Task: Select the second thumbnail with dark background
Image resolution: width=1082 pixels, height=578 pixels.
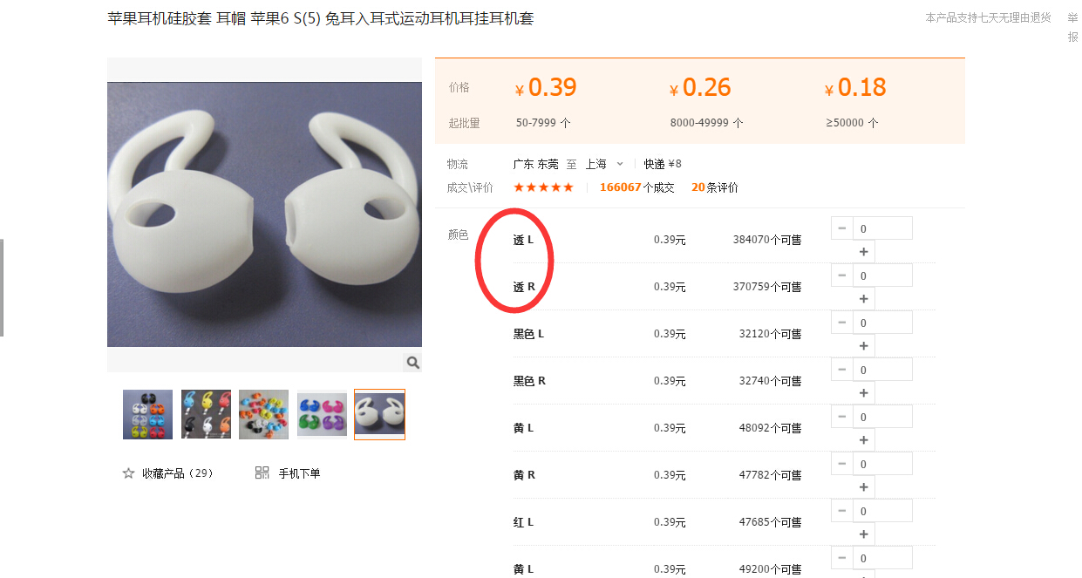Action: click(x=206, y=414)
